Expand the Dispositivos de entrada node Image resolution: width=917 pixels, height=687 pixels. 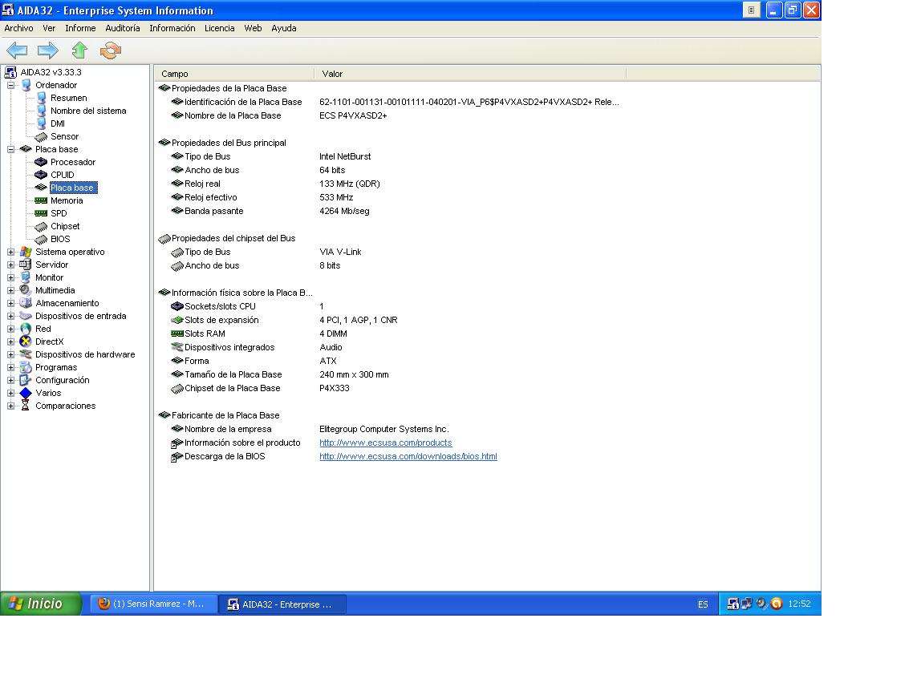pyautogui.click(x=10, y=317)
